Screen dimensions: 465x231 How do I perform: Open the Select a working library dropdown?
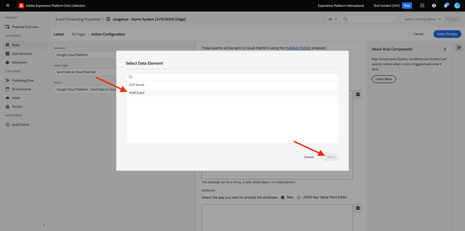tap(423, 19)
